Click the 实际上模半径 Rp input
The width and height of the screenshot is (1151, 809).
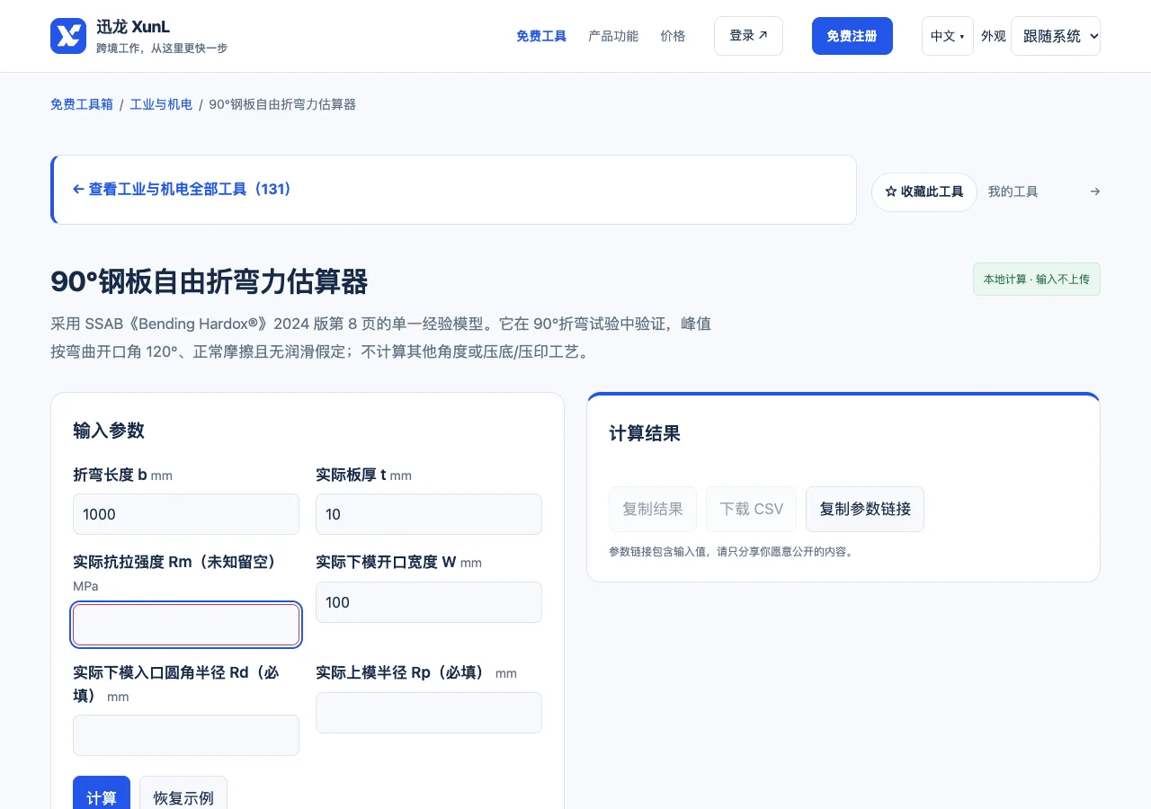point(429,713)
